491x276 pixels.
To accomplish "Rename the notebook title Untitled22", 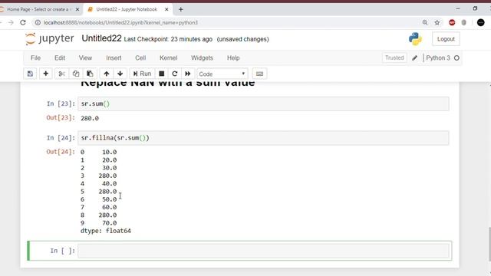I will tap(101, 38).
